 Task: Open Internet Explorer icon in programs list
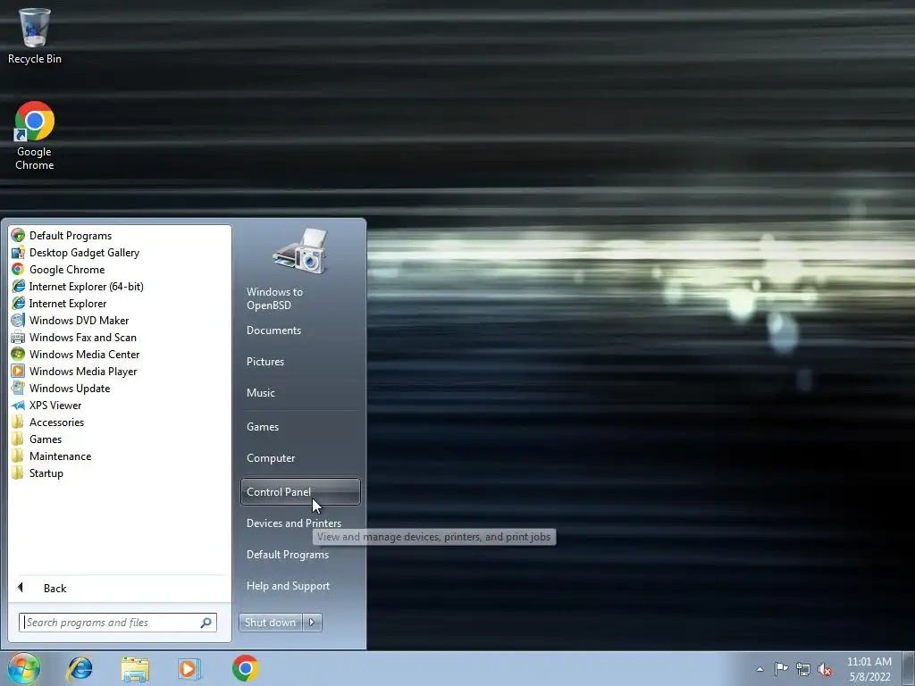click(18, 304)
